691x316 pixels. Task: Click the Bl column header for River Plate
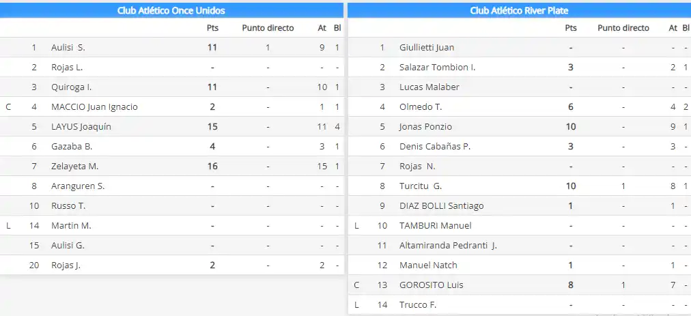pos(685,28)
